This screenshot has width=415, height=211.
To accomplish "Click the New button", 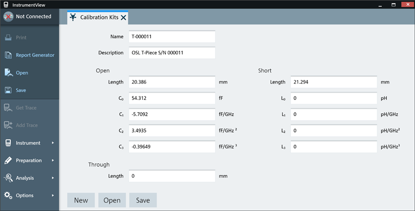I will click(81, 200).
